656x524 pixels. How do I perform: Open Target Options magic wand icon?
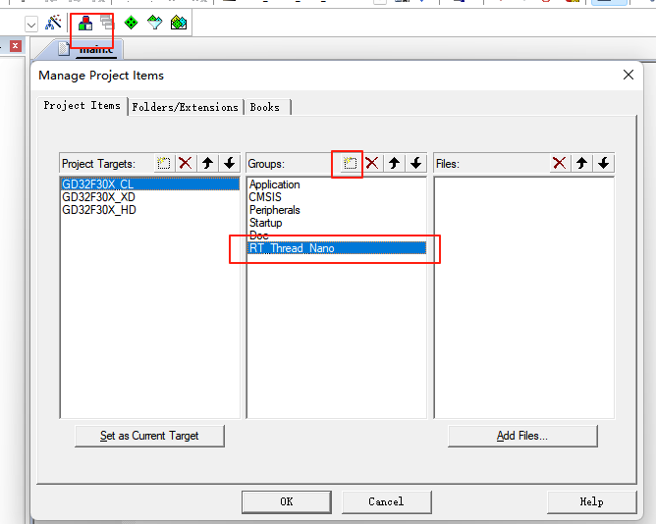click(x=53, y=23)
